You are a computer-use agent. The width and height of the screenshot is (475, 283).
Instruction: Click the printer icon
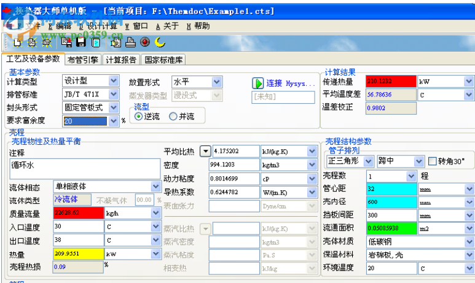click(x=130, y=42)
